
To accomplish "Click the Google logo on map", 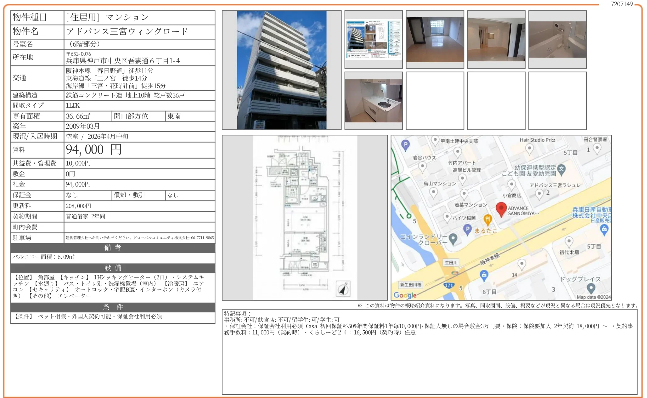I will point(405,295).
